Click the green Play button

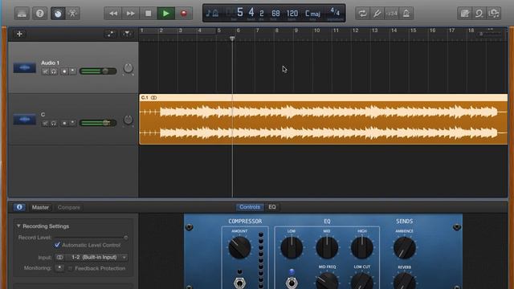[166, 14]
